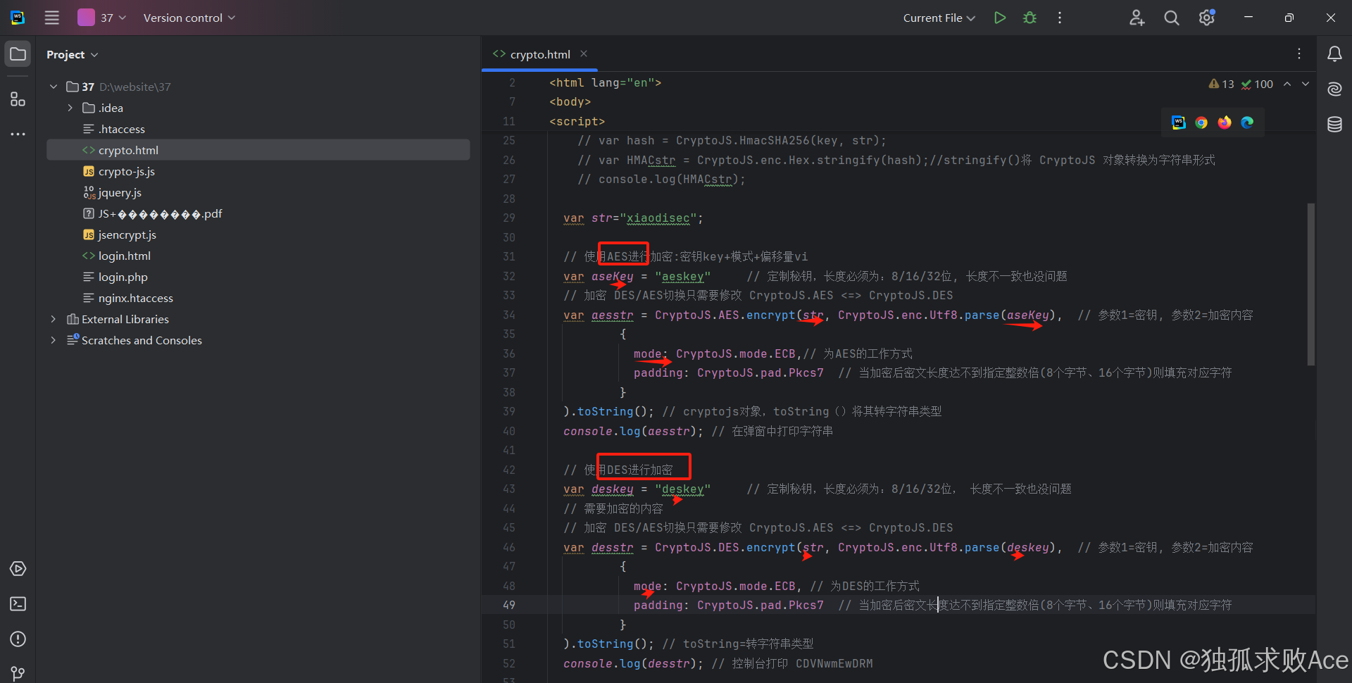Toggle the Project tool window
Screen dimensions: 1352x683
[18, 54]
